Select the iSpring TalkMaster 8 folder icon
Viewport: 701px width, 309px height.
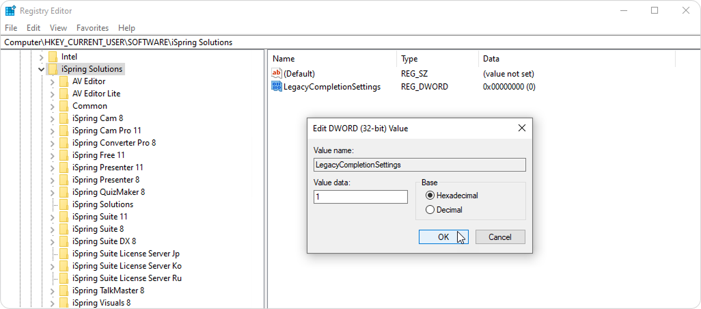(x=64, y=291)
